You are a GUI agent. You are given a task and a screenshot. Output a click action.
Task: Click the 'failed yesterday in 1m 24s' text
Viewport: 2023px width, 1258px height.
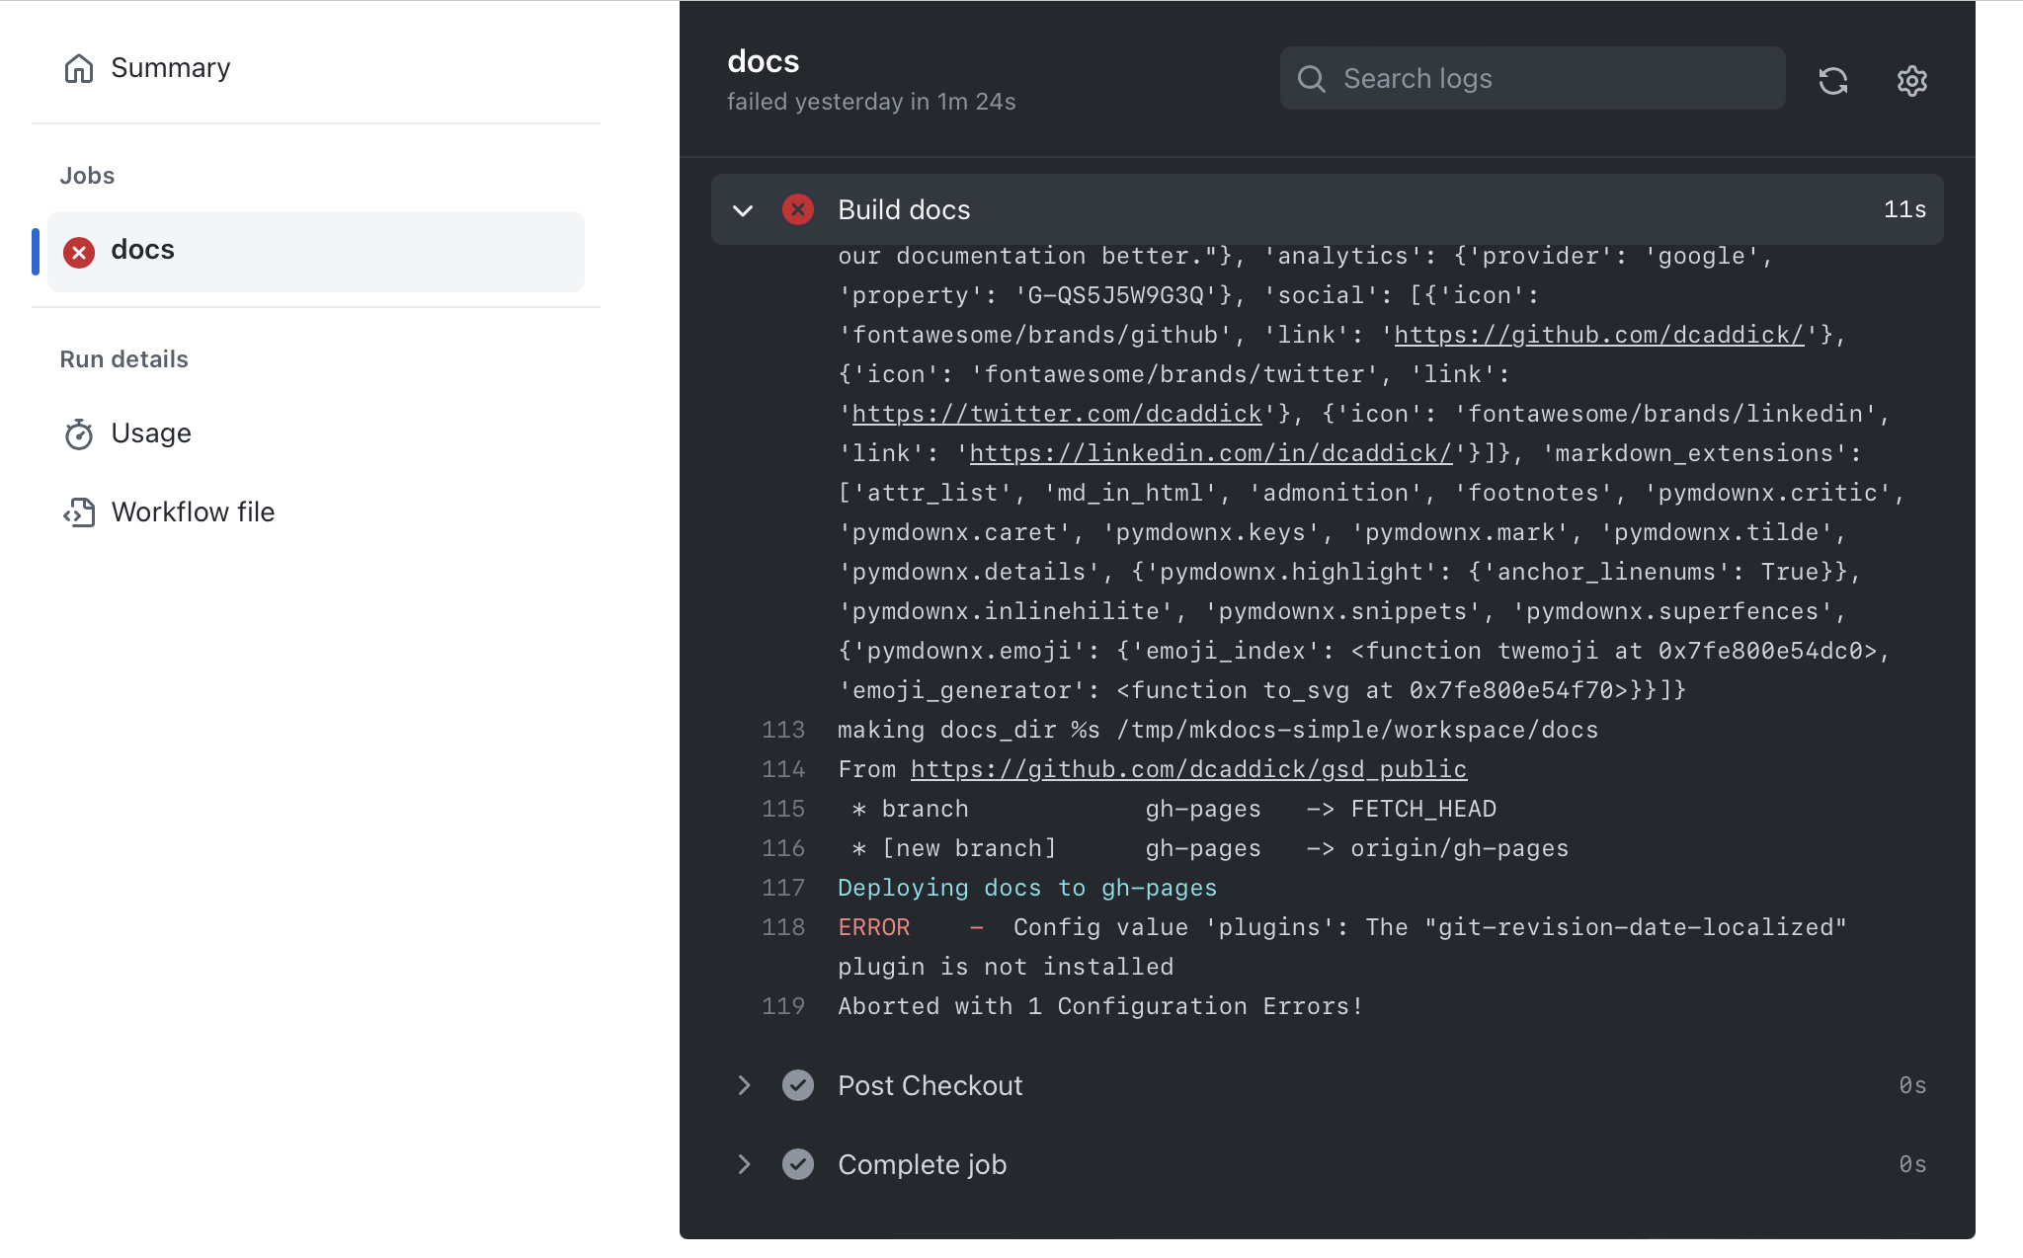871,102
